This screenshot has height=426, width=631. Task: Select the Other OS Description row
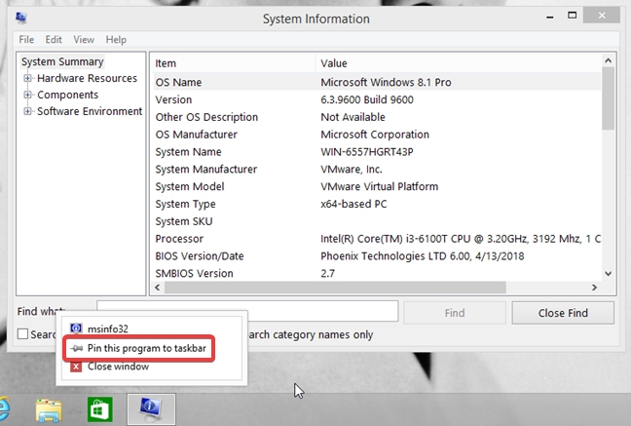(x=377, y=117)
